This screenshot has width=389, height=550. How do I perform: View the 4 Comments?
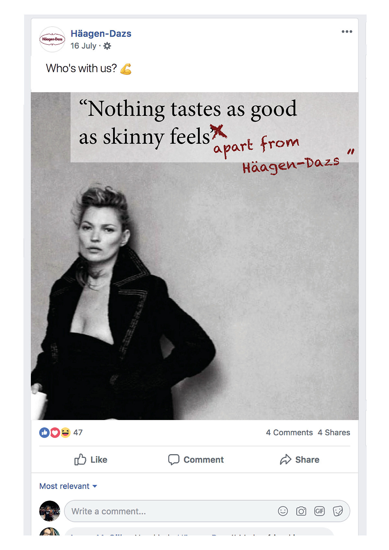pyautogui.click(x=289, y=432)
